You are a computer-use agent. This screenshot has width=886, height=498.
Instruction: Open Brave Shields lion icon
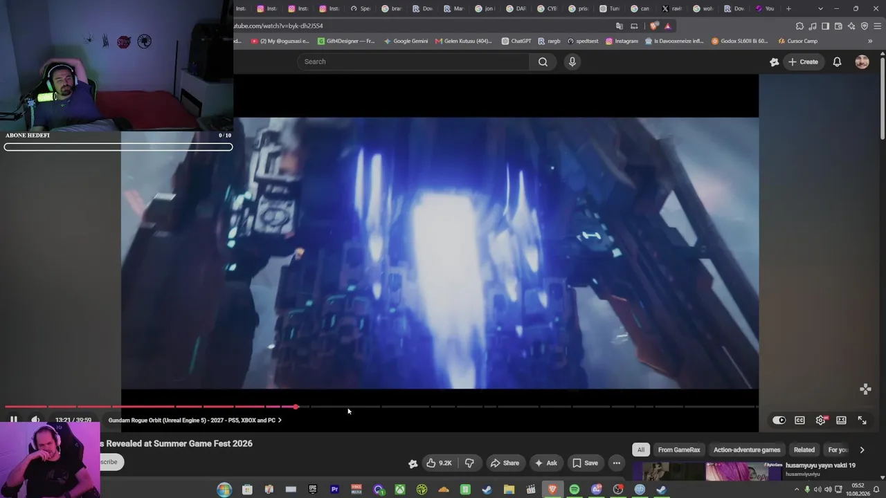pyautogui.click(x=654, y=26)
